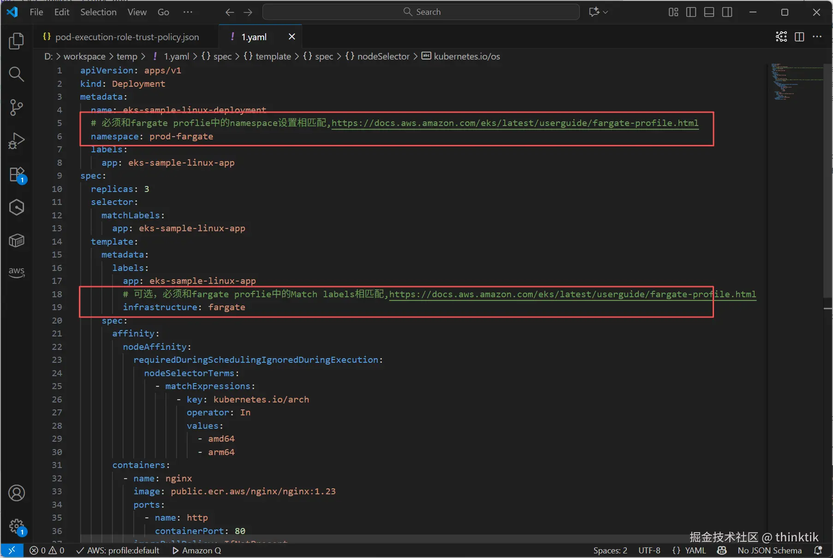Expand the hidden menu items ellipsis

coord(187,12)
